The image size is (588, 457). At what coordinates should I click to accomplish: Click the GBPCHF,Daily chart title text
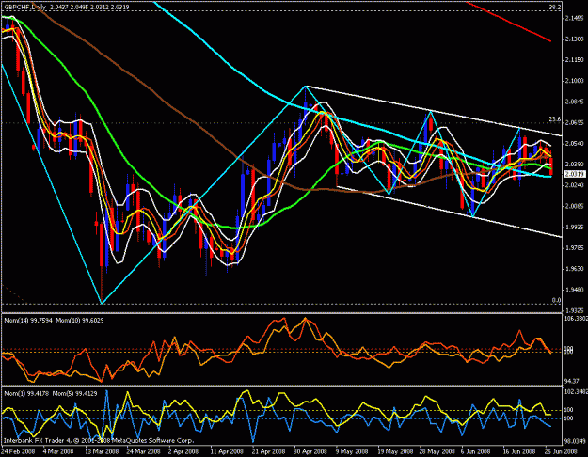point(25,7)
